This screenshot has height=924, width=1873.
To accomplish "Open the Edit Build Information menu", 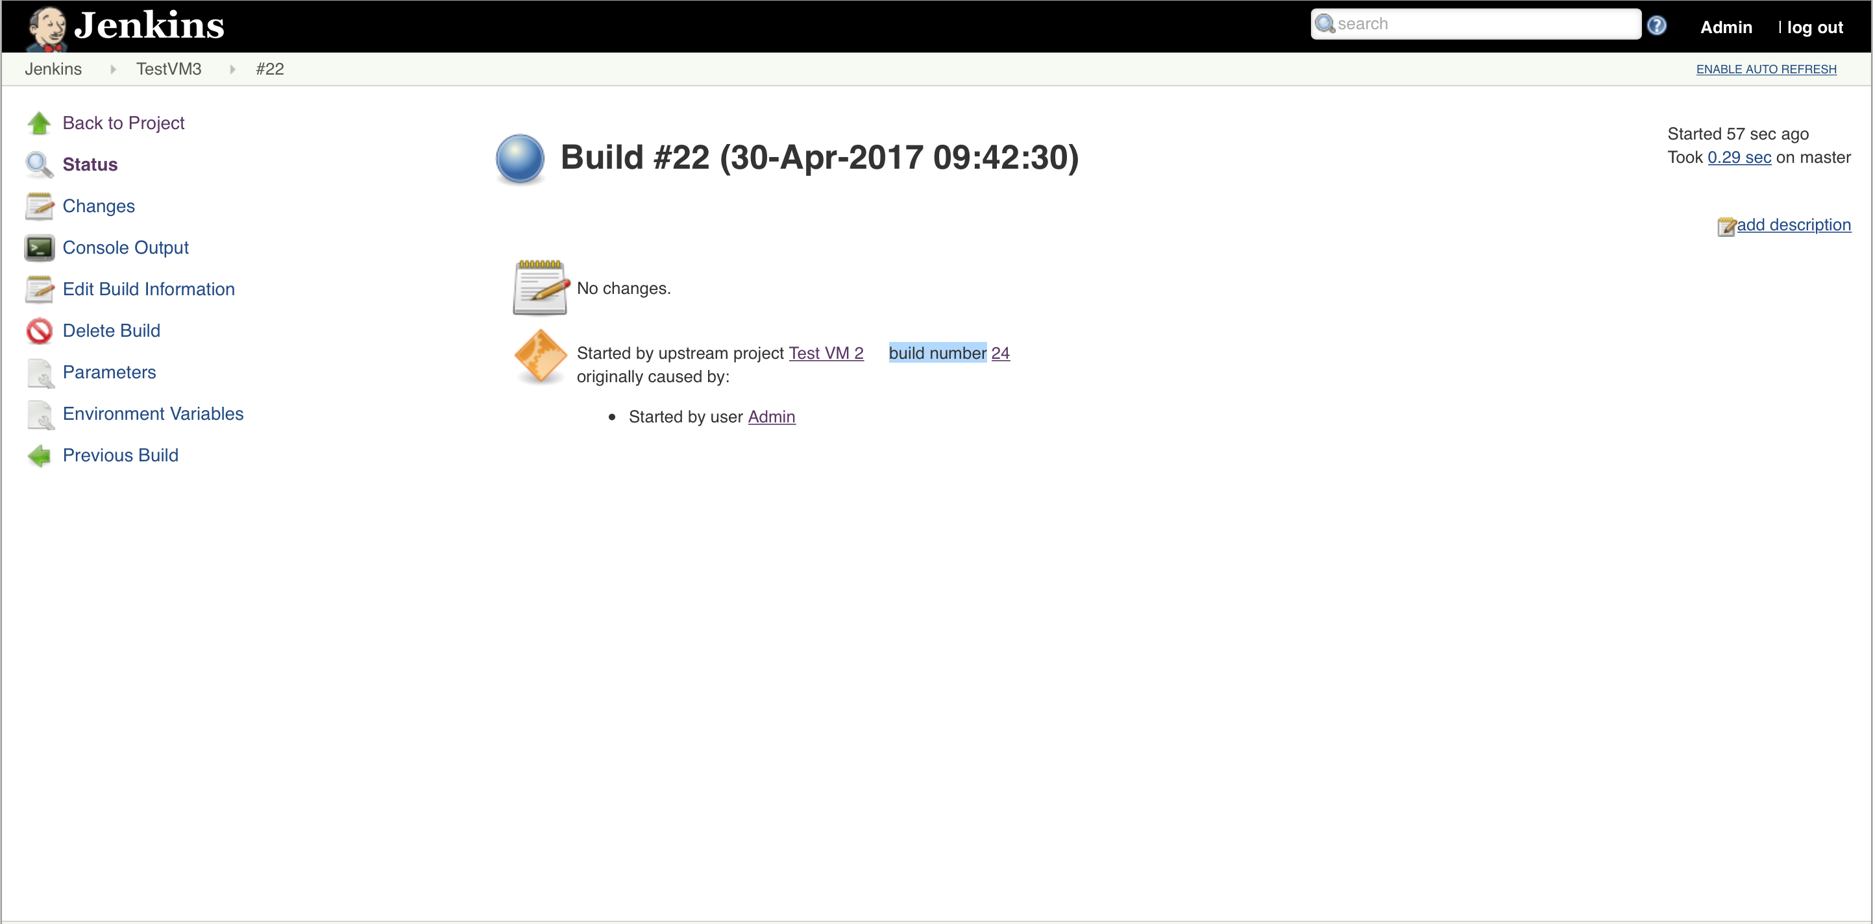I will pyautogui.click(x=148, y=289).
